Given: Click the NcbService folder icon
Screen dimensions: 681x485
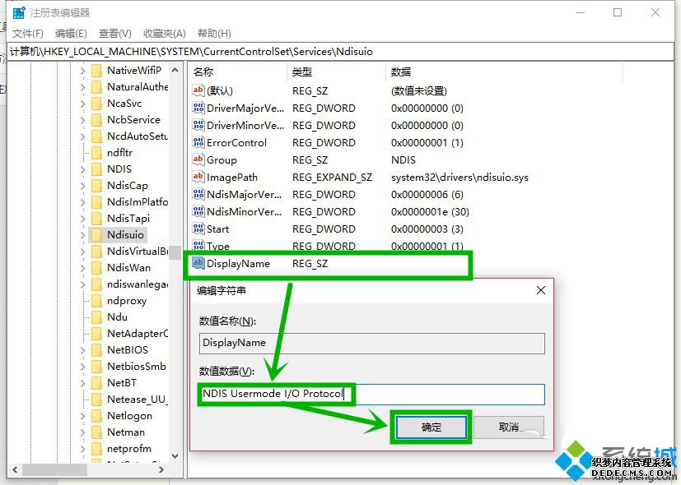Looking at the screenshot, I should 97,120.
